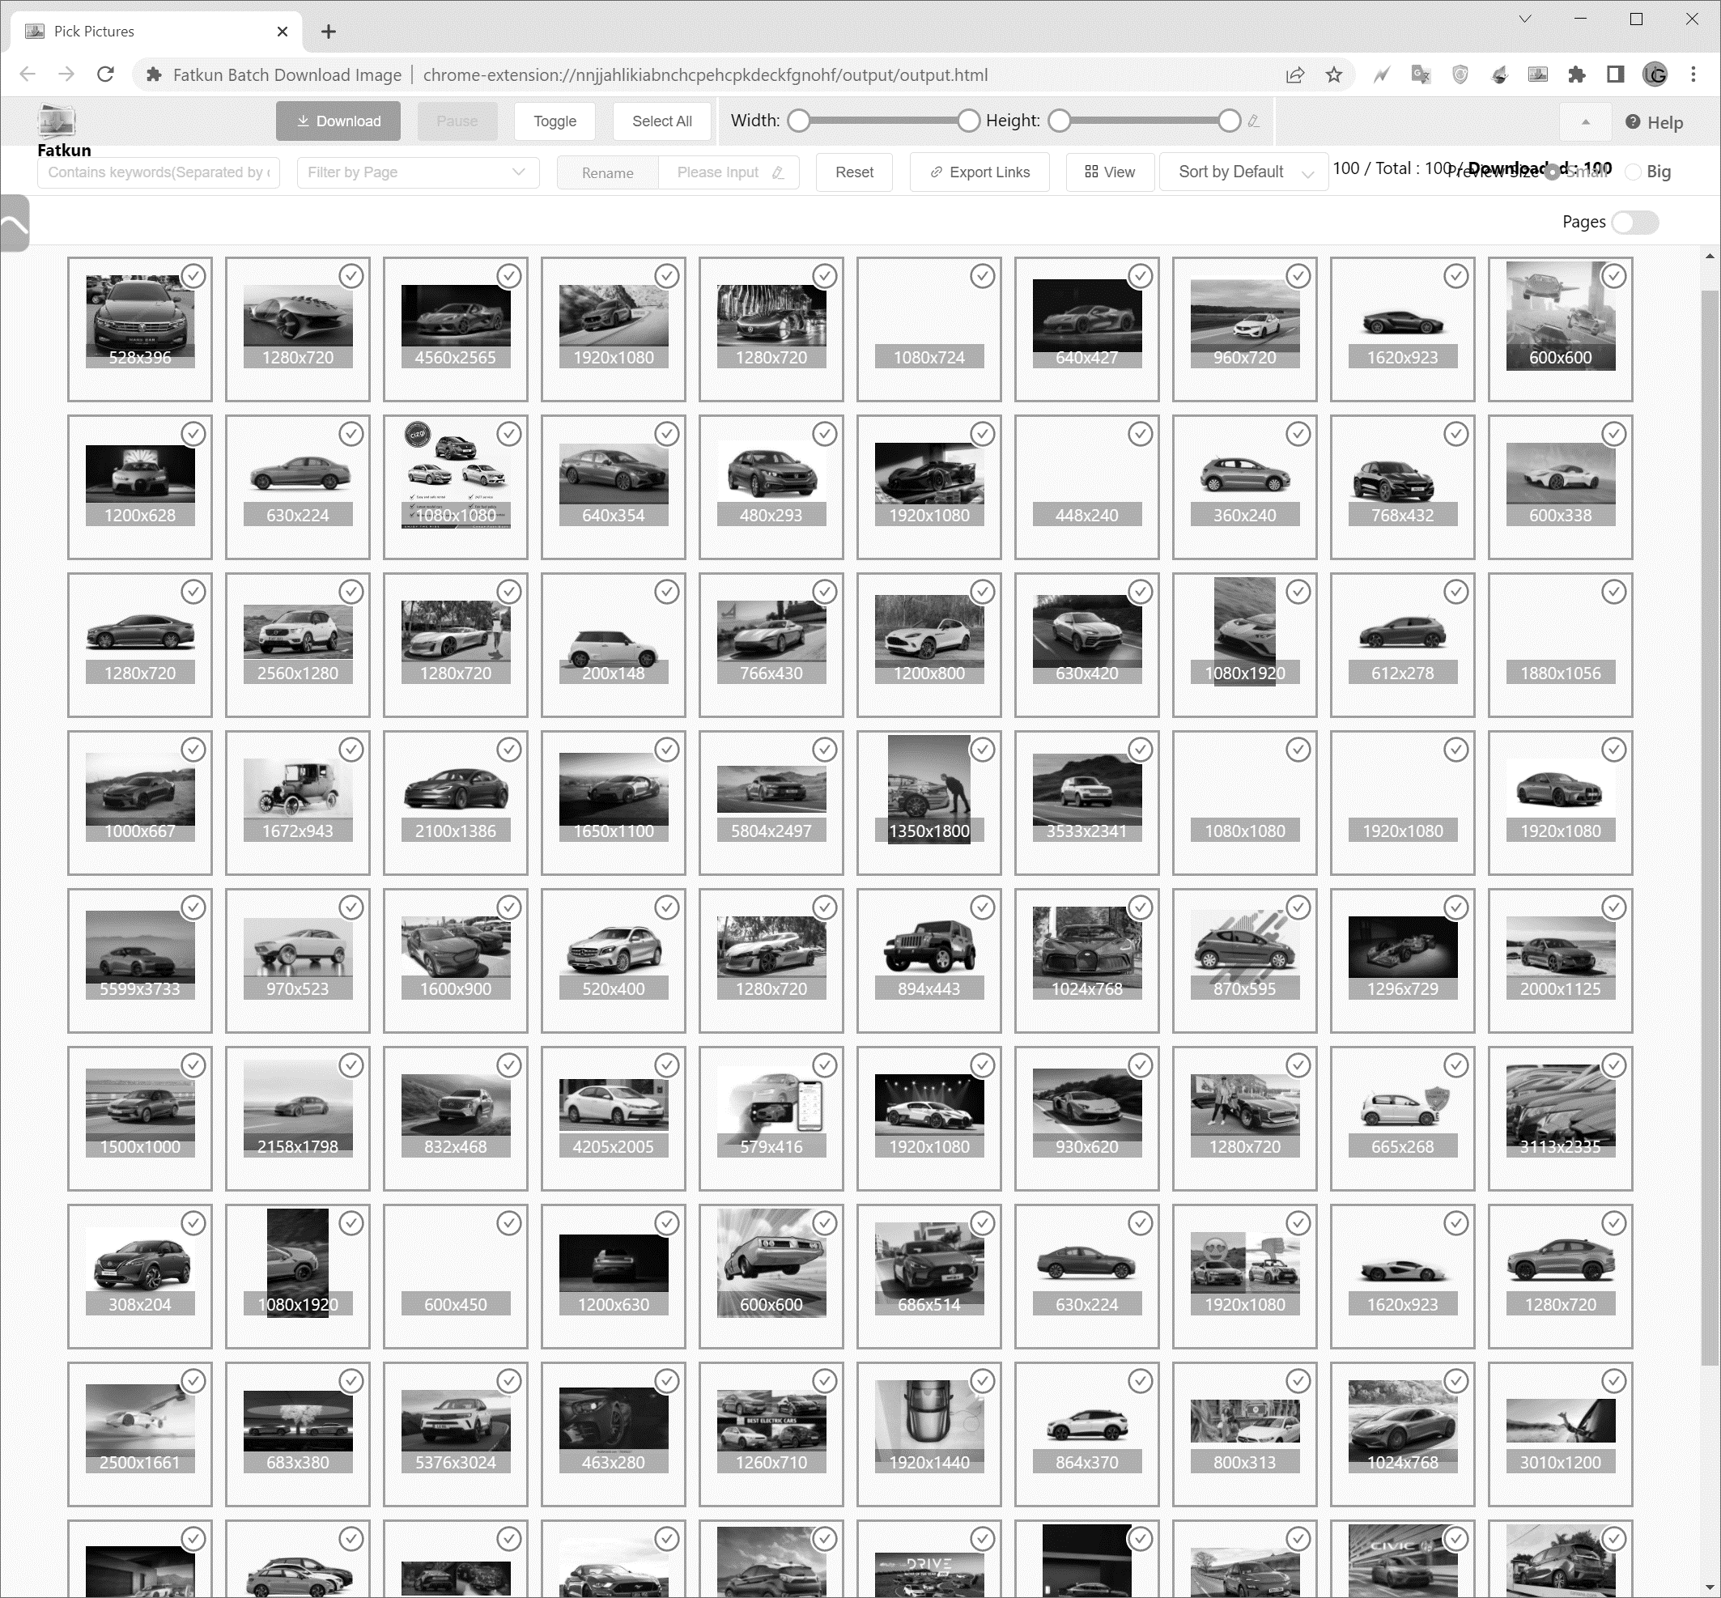Collapse toolbar with up-arrow button
Screen dimensions: 1721x1598
click(x=1584, y=122)
